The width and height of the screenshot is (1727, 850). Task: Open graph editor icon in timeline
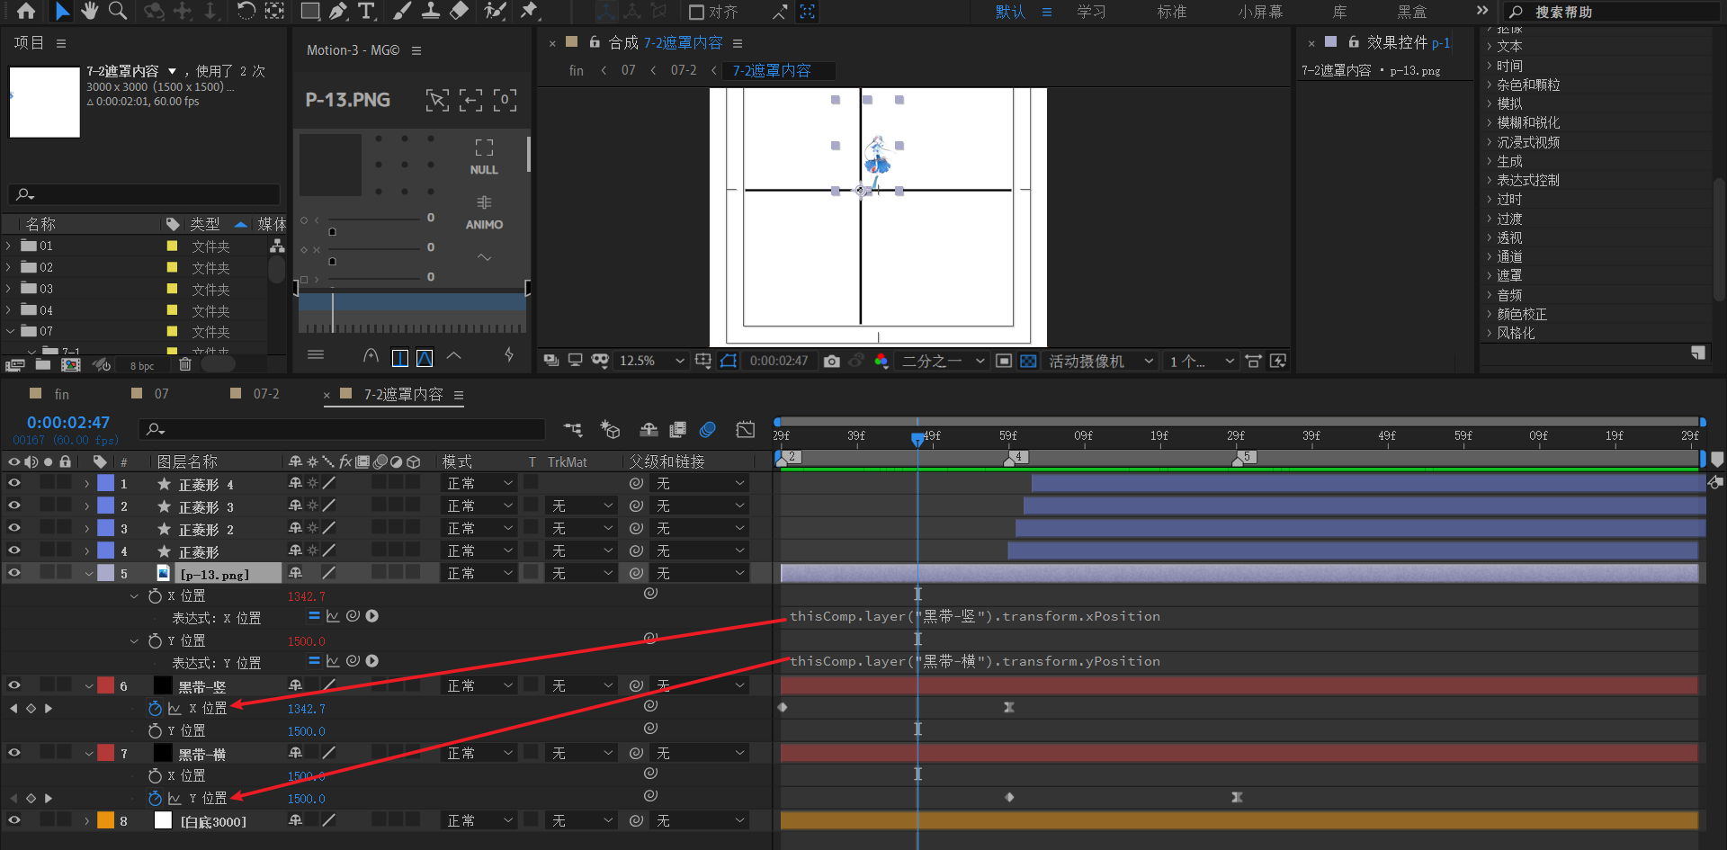[745, 430]
